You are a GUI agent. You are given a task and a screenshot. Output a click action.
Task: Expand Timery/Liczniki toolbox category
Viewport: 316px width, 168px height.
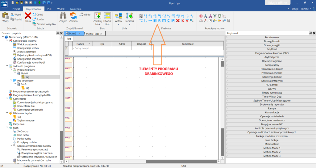pyautogui.click(x=227, y=41)
